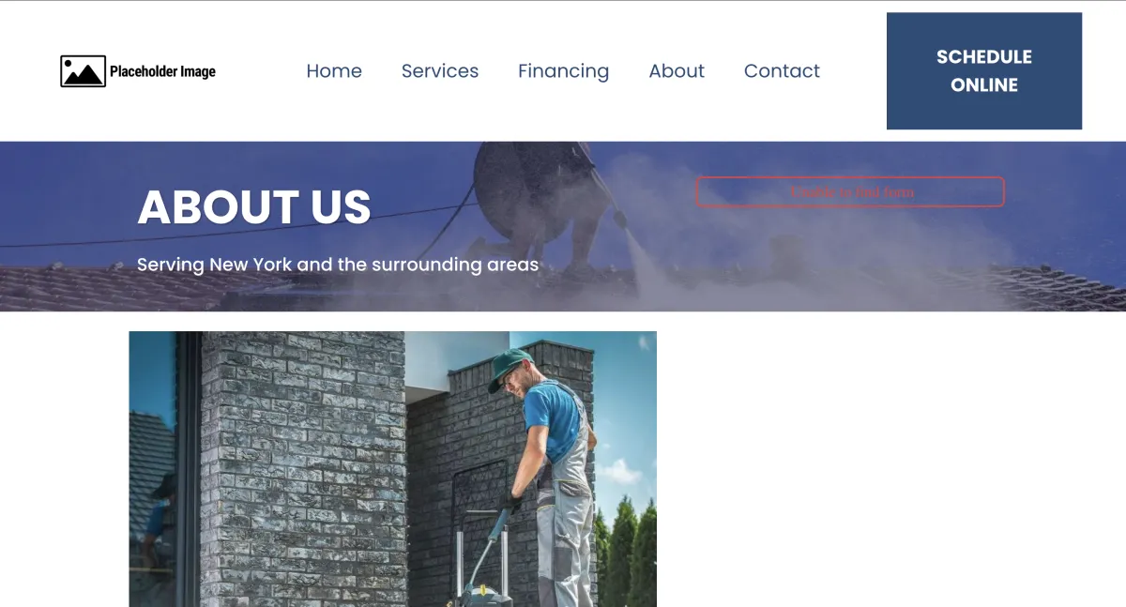Open the Contact page link
Image resolution: width=1126 pixels, height=607 pixels.
[x=782, y=71]
